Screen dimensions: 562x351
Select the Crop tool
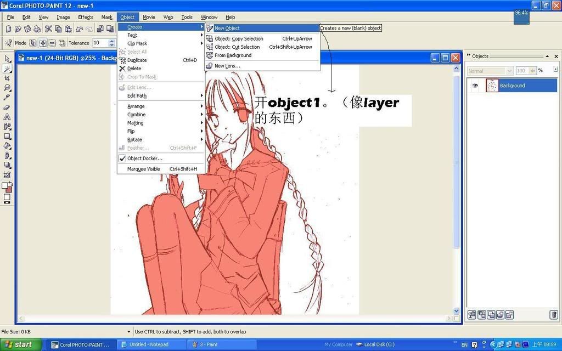pyautogui.click(x=7, y=78)
